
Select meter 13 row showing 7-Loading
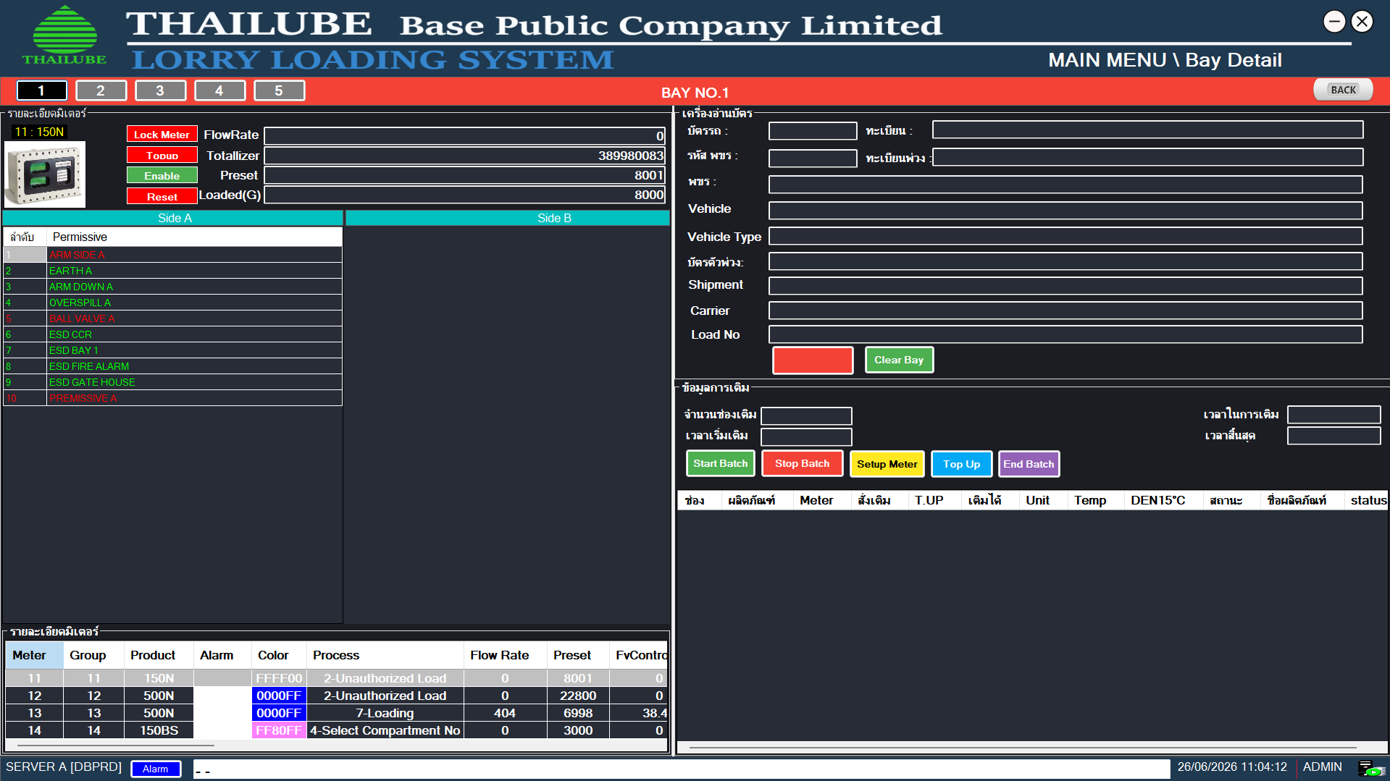pos(337,713)
